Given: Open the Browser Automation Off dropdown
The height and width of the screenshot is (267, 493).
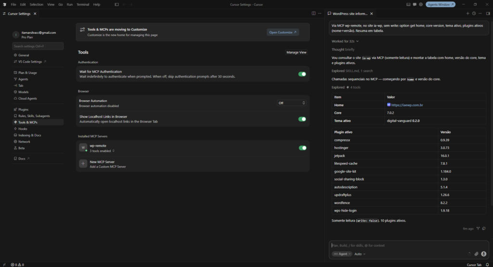Looking at the screenshot, I should pos(291,103).
